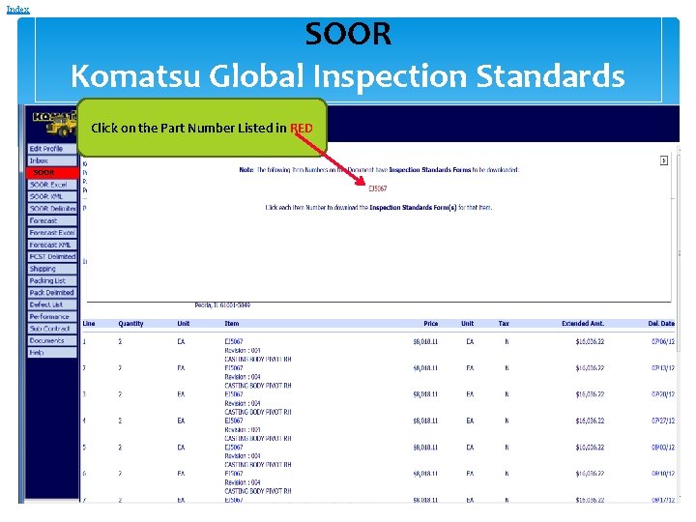Open the Forecast menu item
The image size is (696, 522).
pos(52,220)
